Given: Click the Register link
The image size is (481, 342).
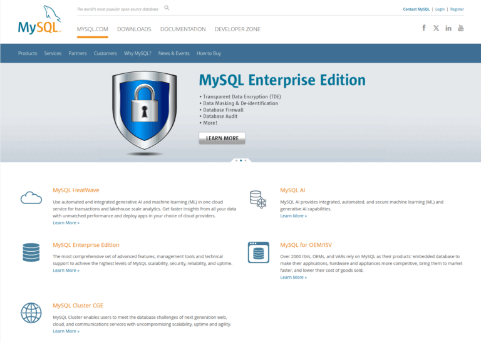Looking at the screenshot, I should 457,9.
